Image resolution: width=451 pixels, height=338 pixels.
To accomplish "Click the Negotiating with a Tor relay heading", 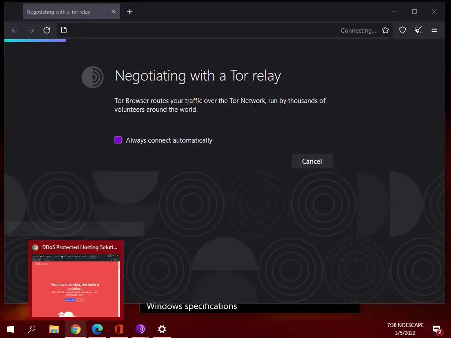I will (x=198, y=76).
